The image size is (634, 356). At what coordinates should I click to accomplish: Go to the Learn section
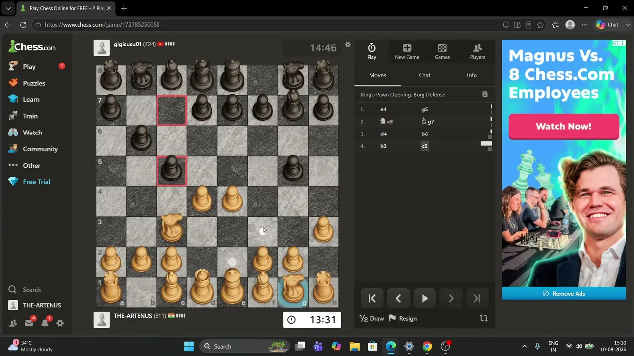[31, 99]
